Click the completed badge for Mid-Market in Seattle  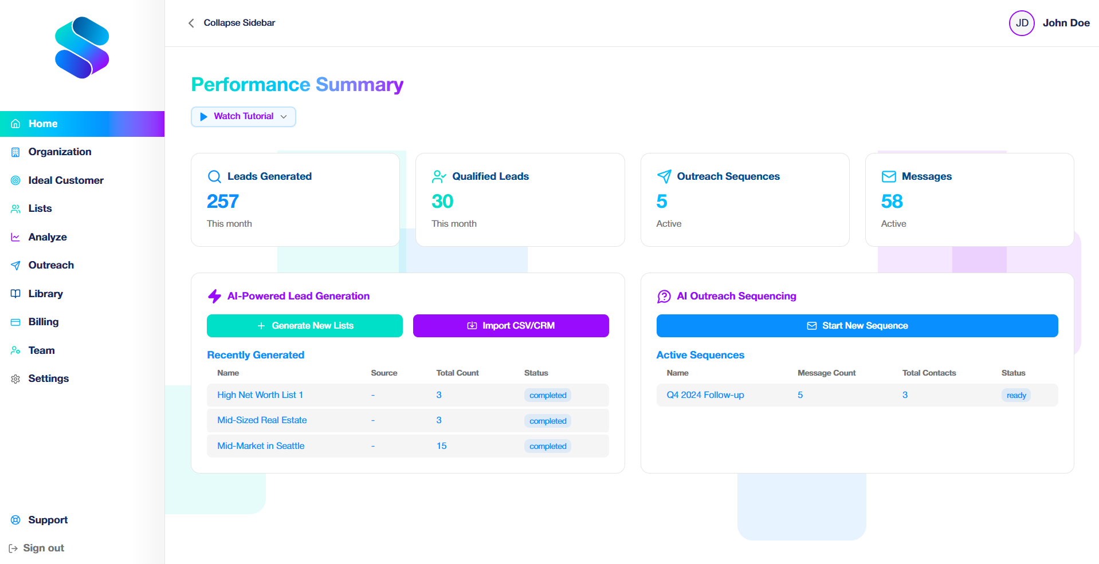point(547,446)
